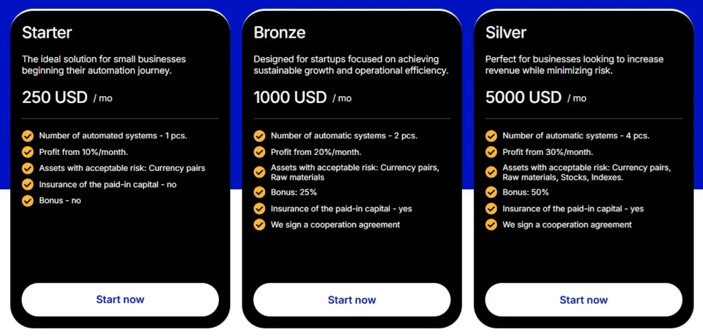The width and height of the screenshot is (703, 336).
Task: Click checkmark icon beside Starter 'Profit from 10%/month'
Action: 27,152
